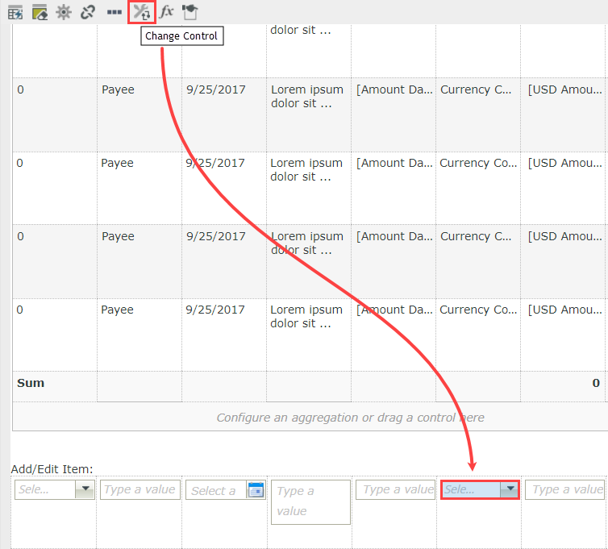
Task: Click the gear settings icon in toolbar
Action: tap(64, 12)
